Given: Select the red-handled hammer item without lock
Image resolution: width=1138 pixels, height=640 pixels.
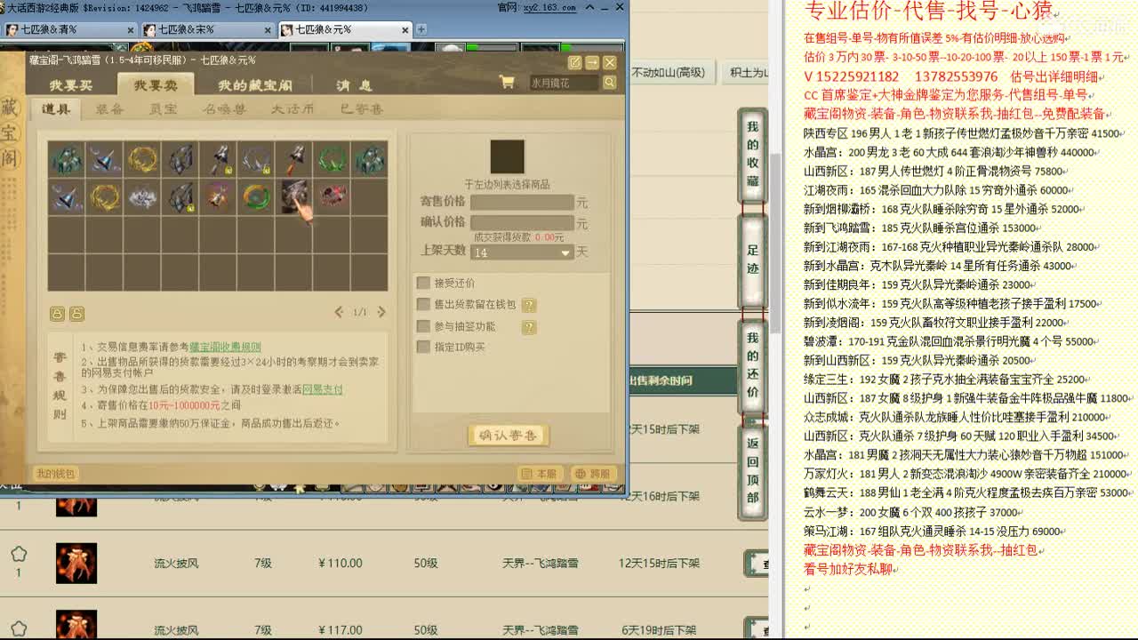Looking at the screenshot, I should pos(293,160).
